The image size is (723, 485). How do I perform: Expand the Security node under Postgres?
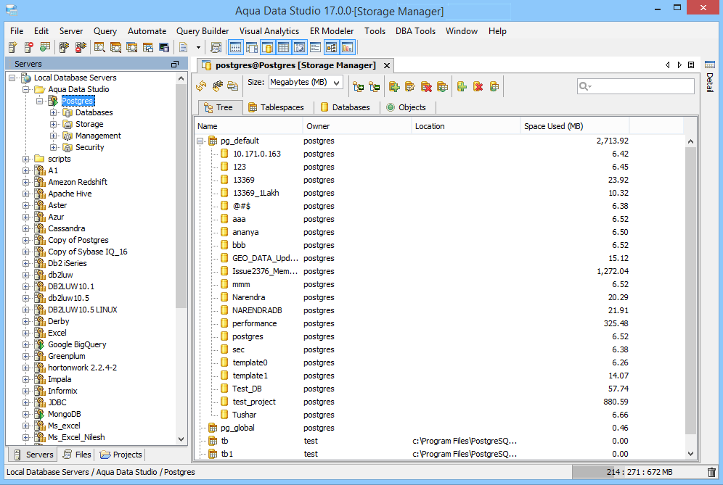(54, 147)
